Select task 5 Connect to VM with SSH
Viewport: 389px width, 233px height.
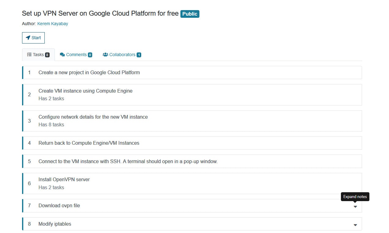pyautogui.click(x=128, y=161)
